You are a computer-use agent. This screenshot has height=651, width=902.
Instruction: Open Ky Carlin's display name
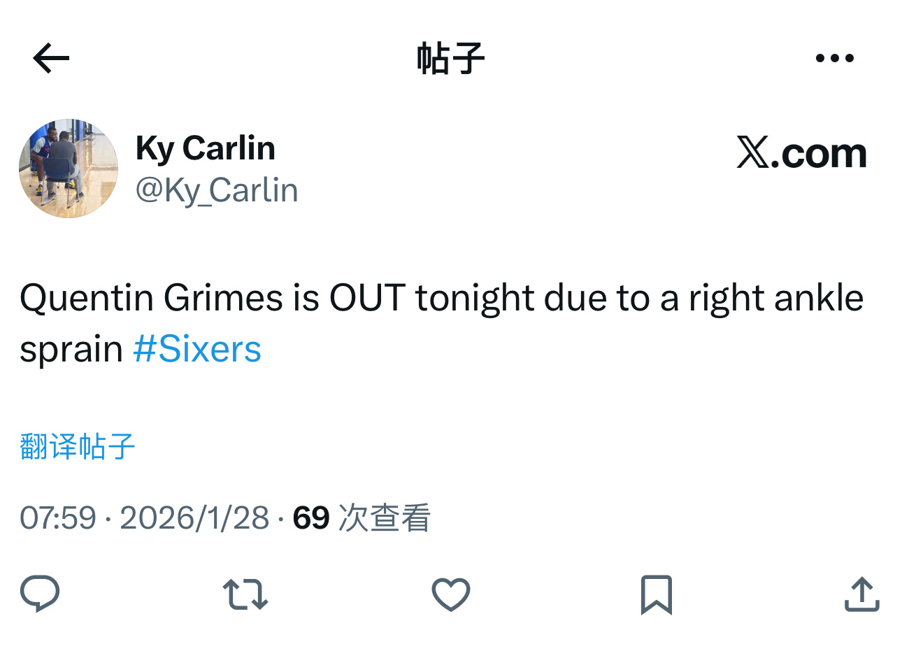(205, 148)
